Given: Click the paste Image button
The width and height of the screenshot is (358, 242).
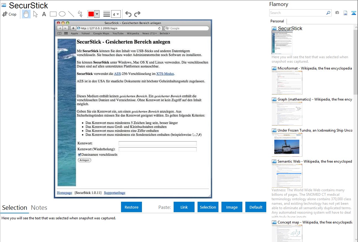Looking at the screenshot, I should 232,207.
